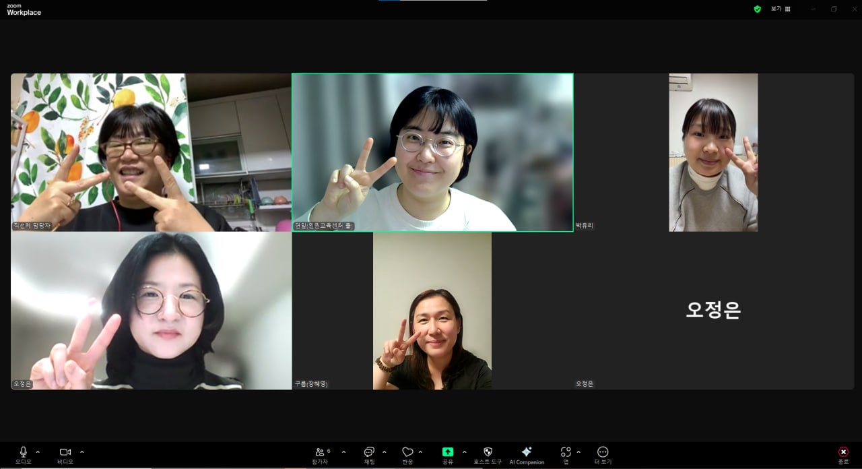Click the green encryption shield icon
The height and width of the screenshot is (469, 862).
[x=757, y=9]
